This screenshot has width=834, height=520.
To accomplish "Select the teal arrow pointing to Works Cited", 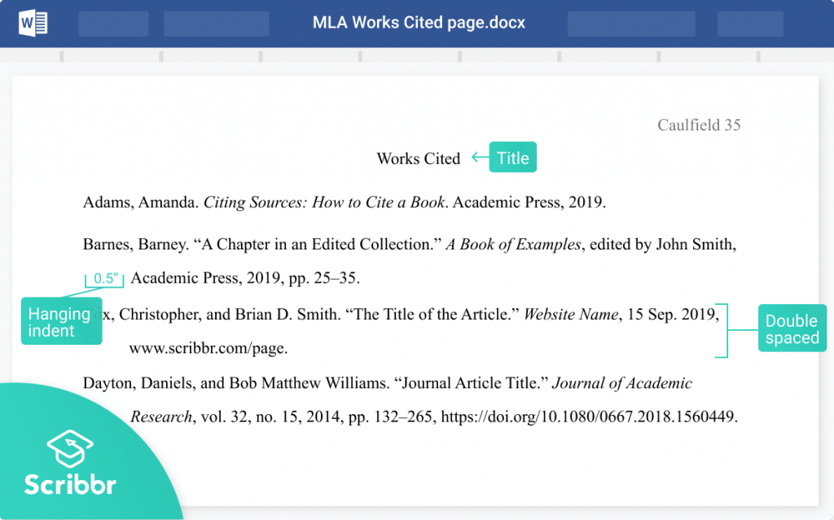I will point(479,157).
